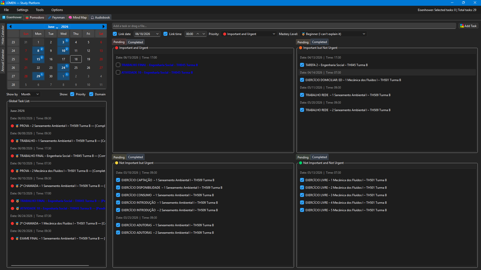Switch to Pending tab in Important but Not Urgent
This screenshot has height=270, width=481.
303,42
